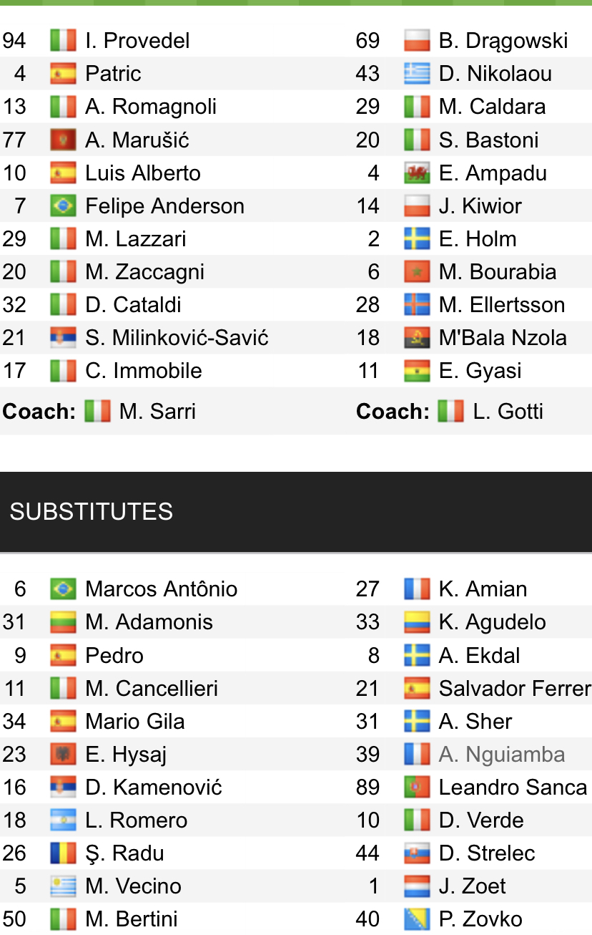The width and height of the screenshot is (592, 935).
Task: Open player C. Immobile's profile
Action: click(143, 371)
